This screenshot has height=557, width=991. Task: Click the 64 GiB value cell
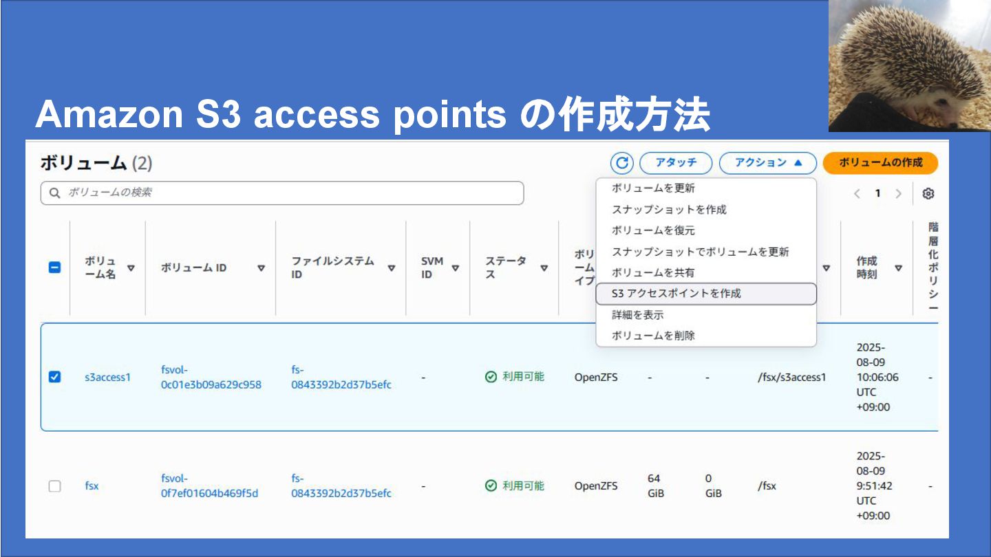pyautogui.click(x=656, y=485)
